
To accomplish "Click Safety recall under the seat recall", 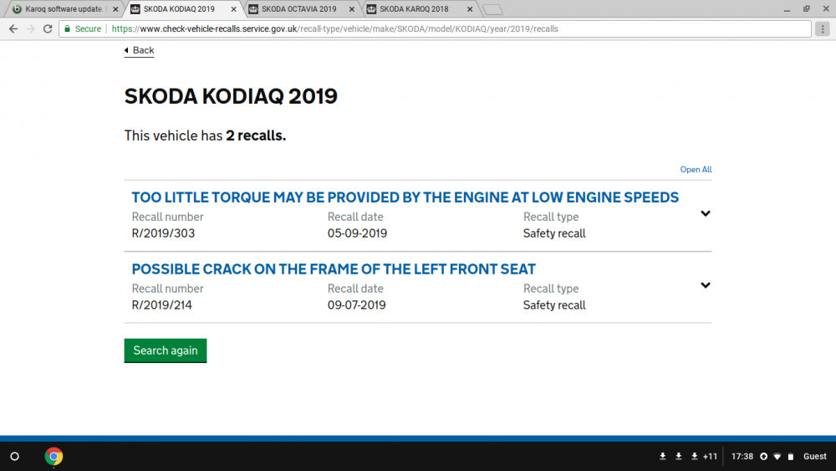I will 554,305.
